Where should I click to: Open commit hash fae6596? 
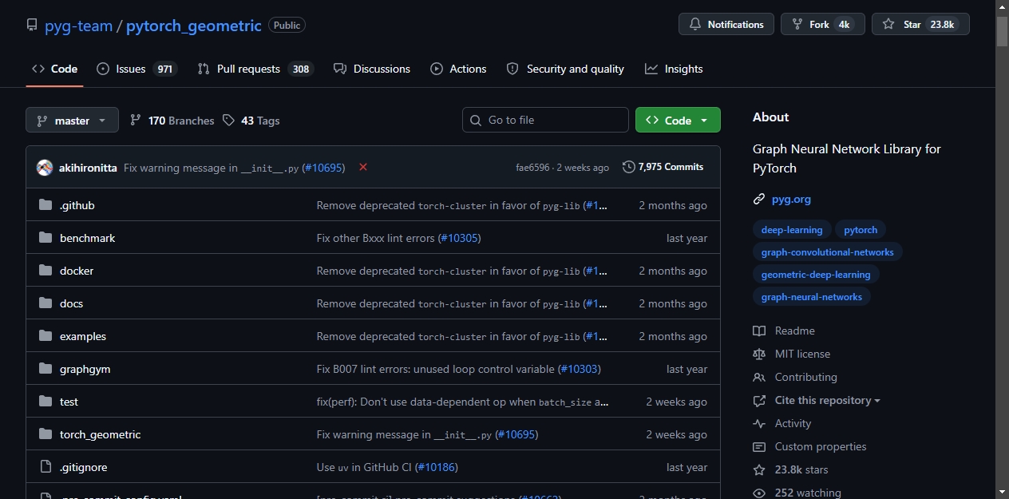click(x=532, y=168)
